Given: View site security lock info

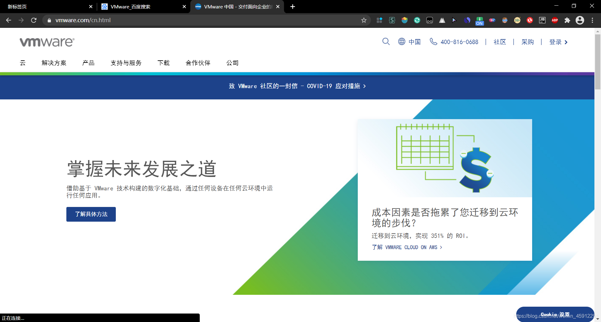Looking at the screenshot, I should coord(49,20).
